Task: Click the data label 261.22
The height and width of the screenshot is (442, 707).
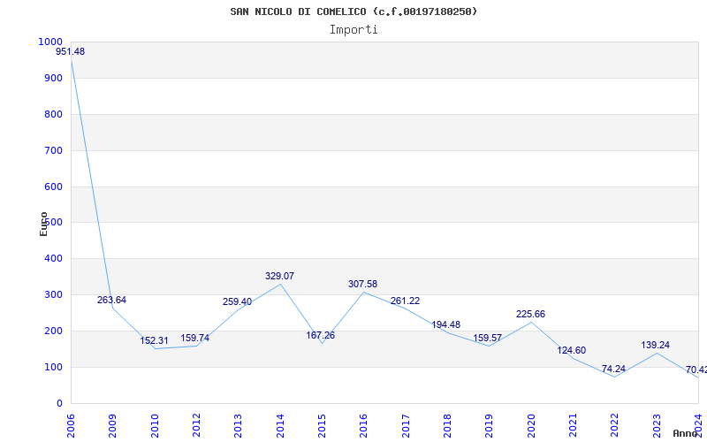Action: coord(405,301)
